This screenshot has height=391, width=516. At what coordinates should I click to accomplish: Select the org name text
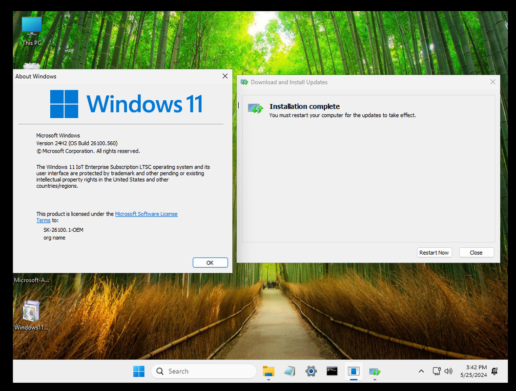(x=54, y=238)
